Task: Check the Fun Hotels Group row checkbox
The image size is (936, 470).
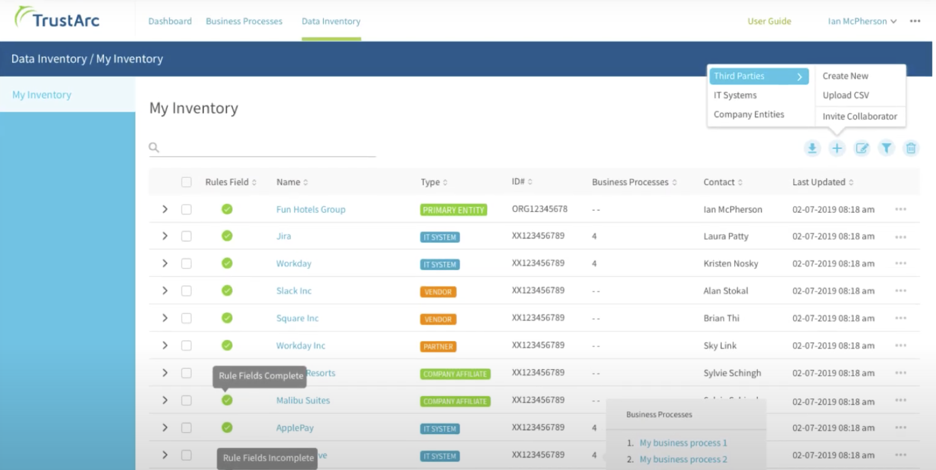Action: point(186,209)
